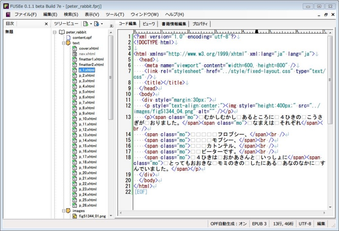Open dropdown arrow beside import file icon
339x231 pixels.
[102, 24]
